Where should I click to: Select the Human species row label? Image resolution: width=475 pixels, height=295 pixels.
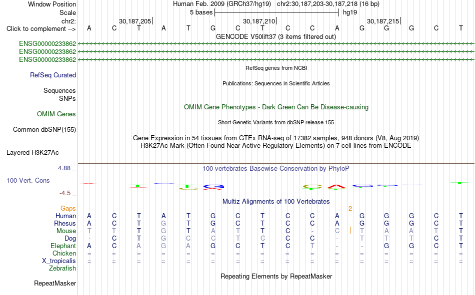[x=65, y=216]
